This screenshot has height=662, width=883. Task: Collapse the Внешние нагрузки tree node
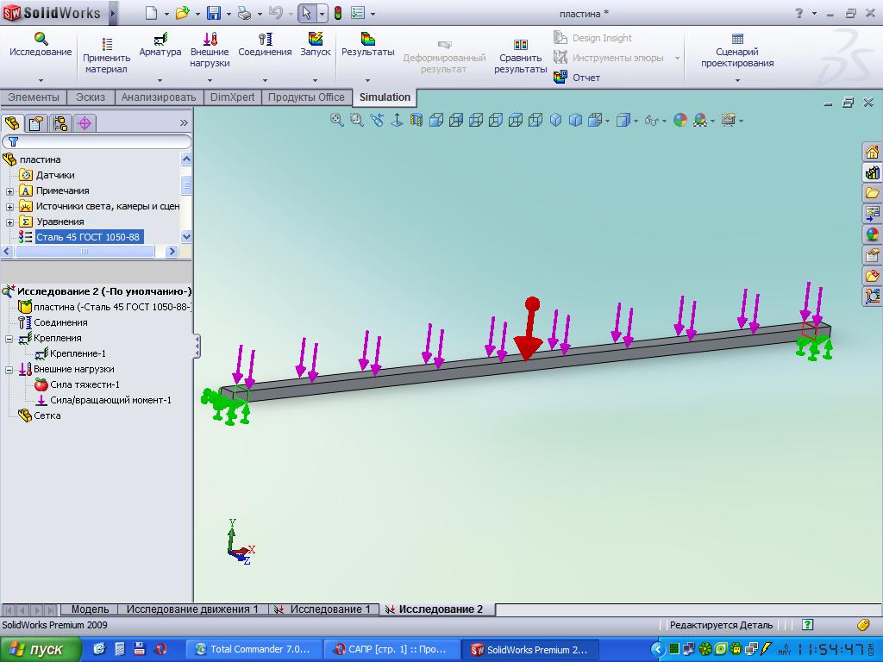9,370
